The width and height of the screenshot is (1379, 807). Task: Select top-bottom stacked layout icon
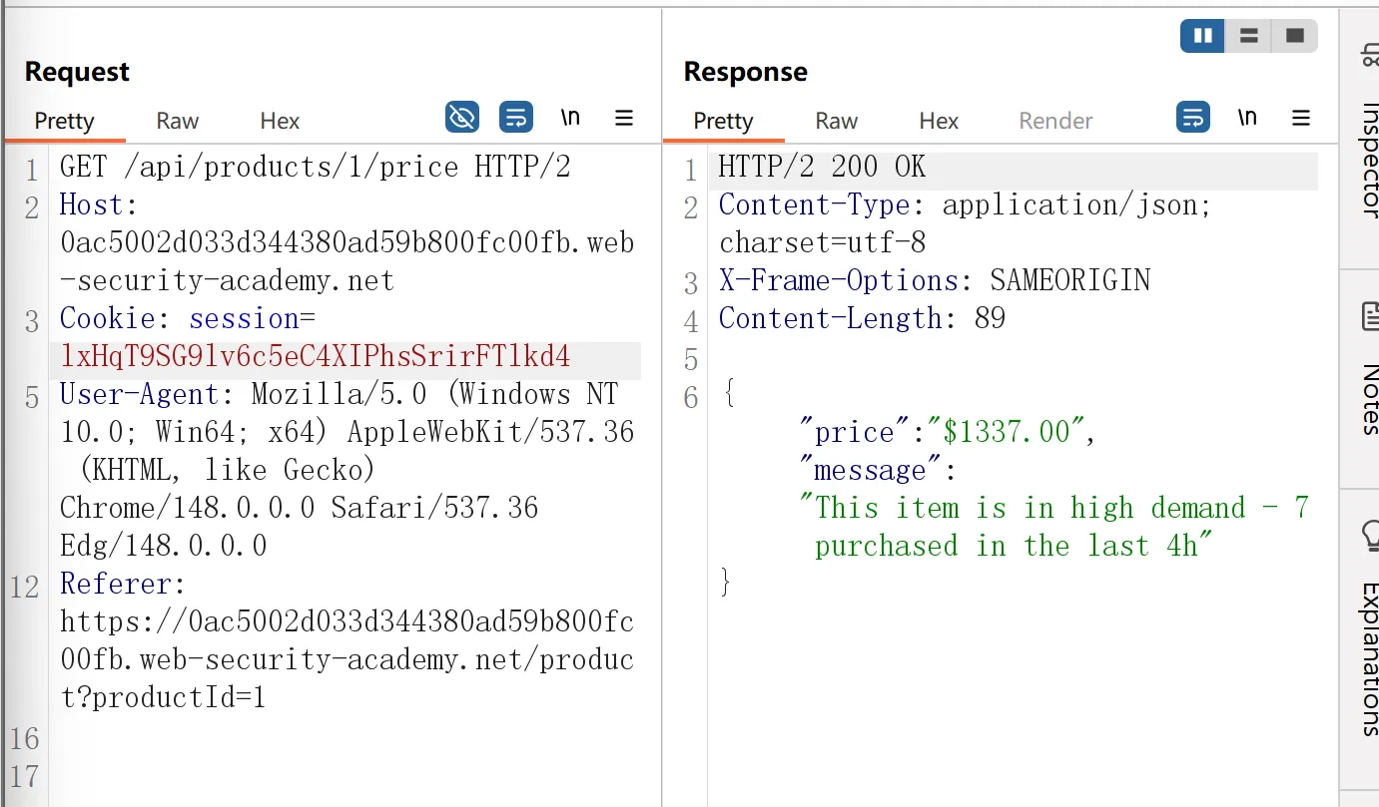coord(1248,36)
